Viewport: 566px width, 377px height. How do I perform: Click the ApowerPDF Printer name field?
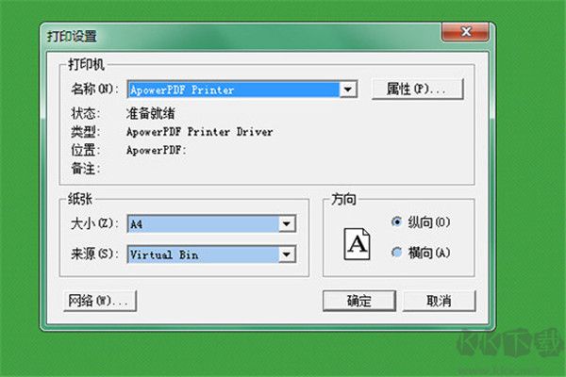pos(232,90)
